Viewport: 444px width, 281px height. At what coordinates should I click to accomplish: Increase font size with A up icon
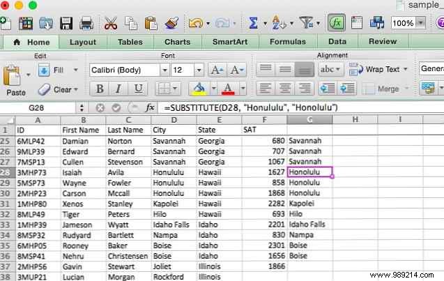(x=217, y=70)
